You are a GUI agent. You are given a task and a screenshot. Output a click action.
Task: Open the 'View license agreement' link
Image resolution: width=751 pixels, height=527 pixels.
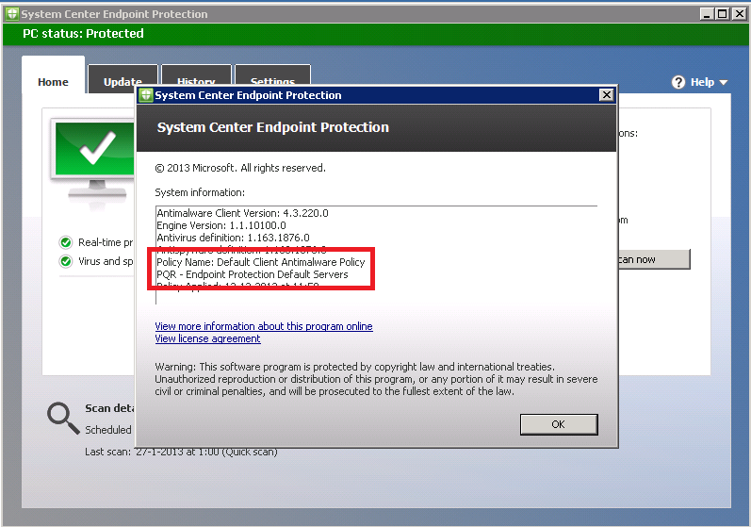[x=207, y=338]
